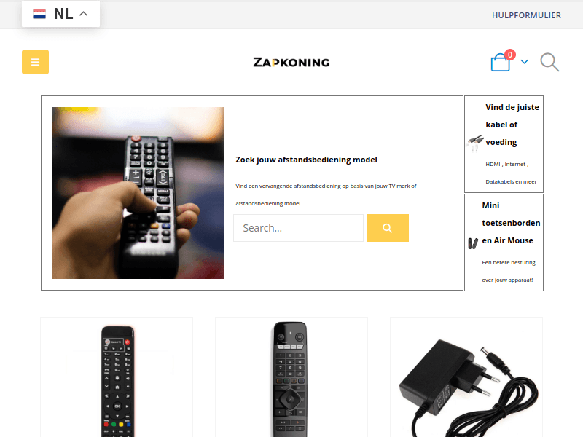This screenshot has width=583, height=437.
Task: Click the hand holding remote banner image
Action: click(x=138, y=193)
